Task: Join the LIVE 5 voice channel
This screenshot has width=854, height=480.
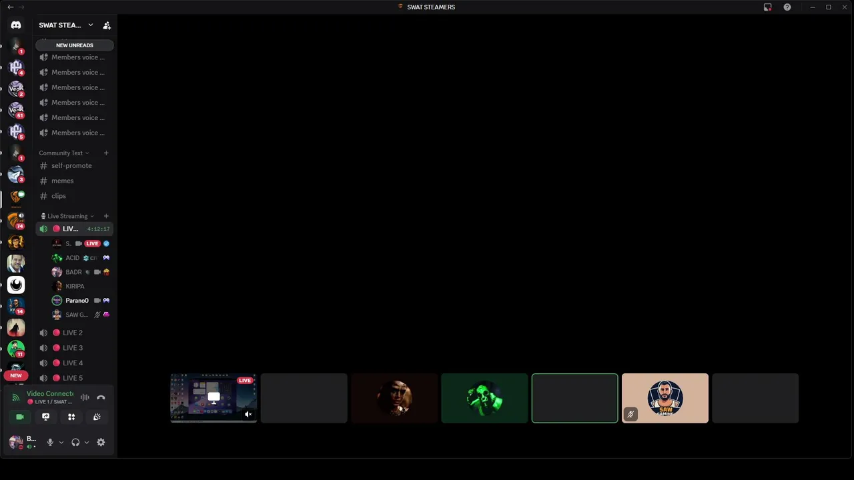Action: tap(74, 378)
